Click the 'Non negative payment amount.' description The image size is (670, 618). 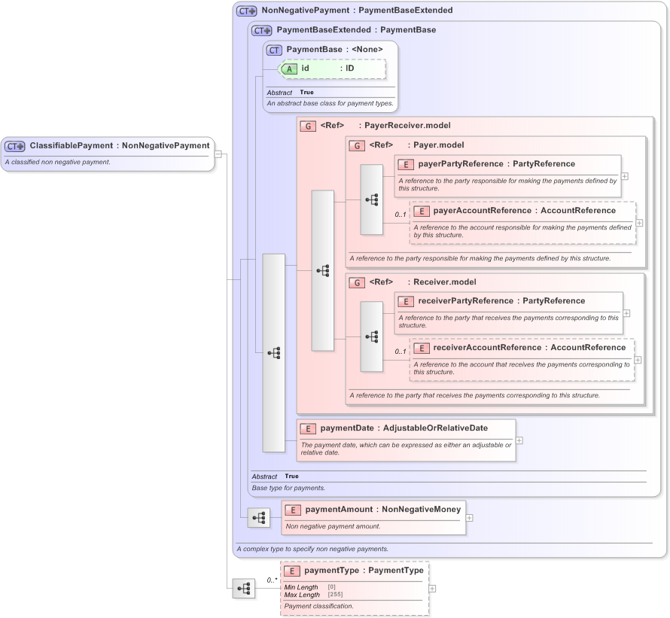333,526
